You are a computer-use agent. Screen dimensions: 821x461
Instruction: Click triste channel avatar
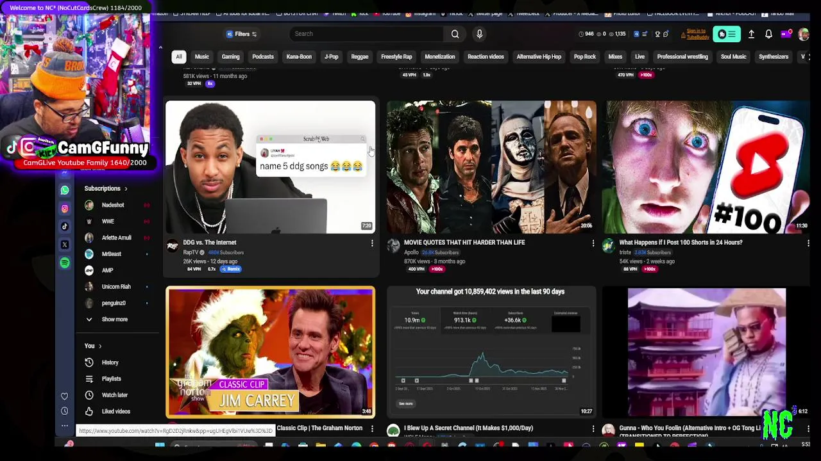[x=608, y=245]
